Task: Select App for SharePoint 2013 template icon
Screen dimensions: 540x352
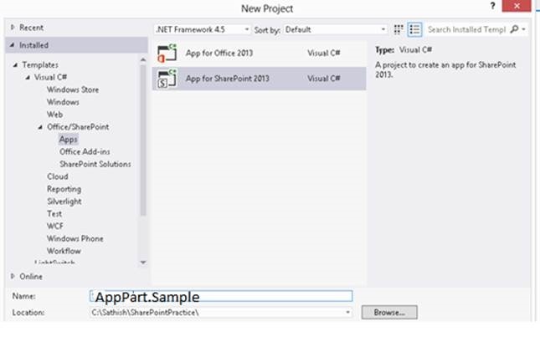Action: 167,79
